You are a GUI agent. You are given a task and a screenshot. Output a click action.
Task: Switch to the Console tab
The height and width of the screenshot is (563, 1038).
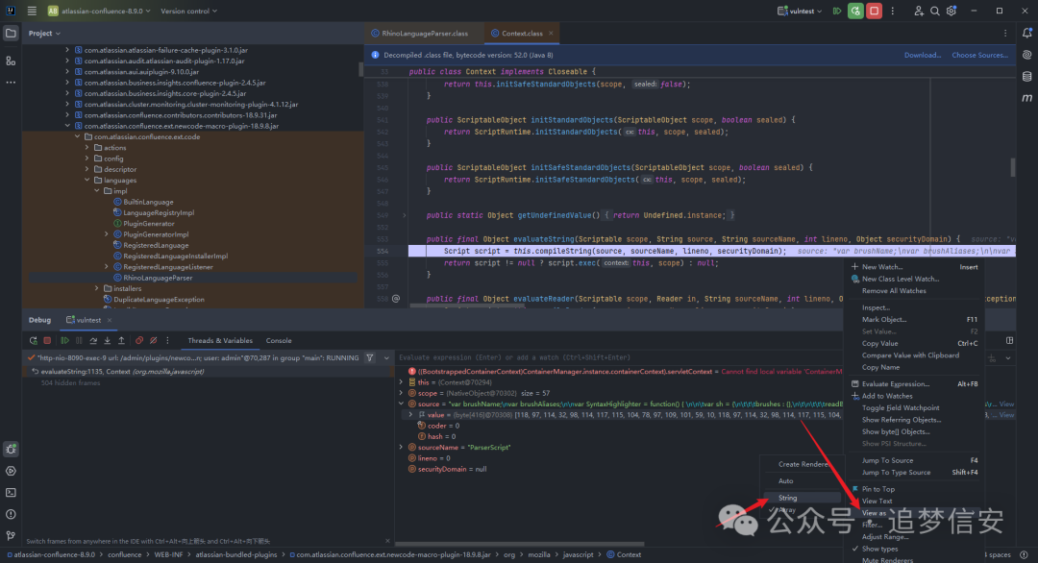pyautogui.click(x=279, y=340)
